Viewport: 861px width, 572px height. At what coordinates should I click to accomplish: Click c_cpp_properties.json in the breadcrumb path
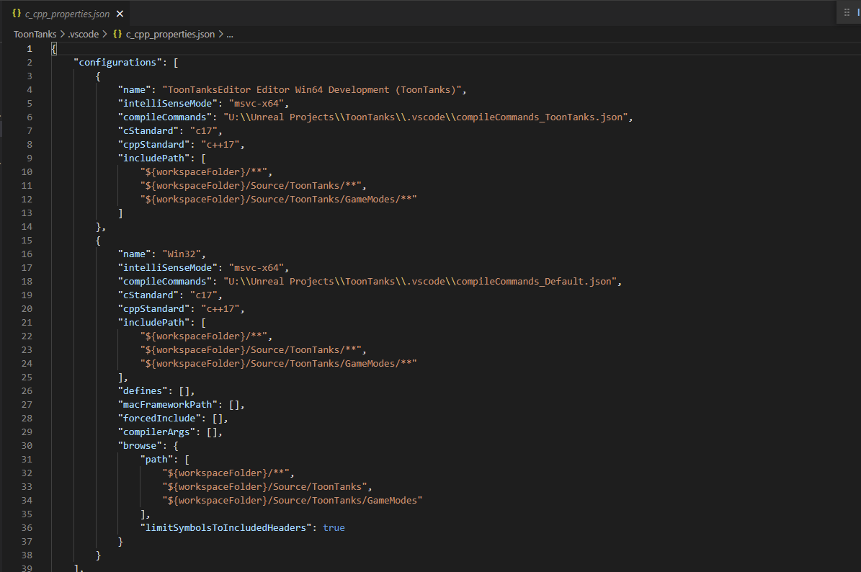[x=170, y=34]
